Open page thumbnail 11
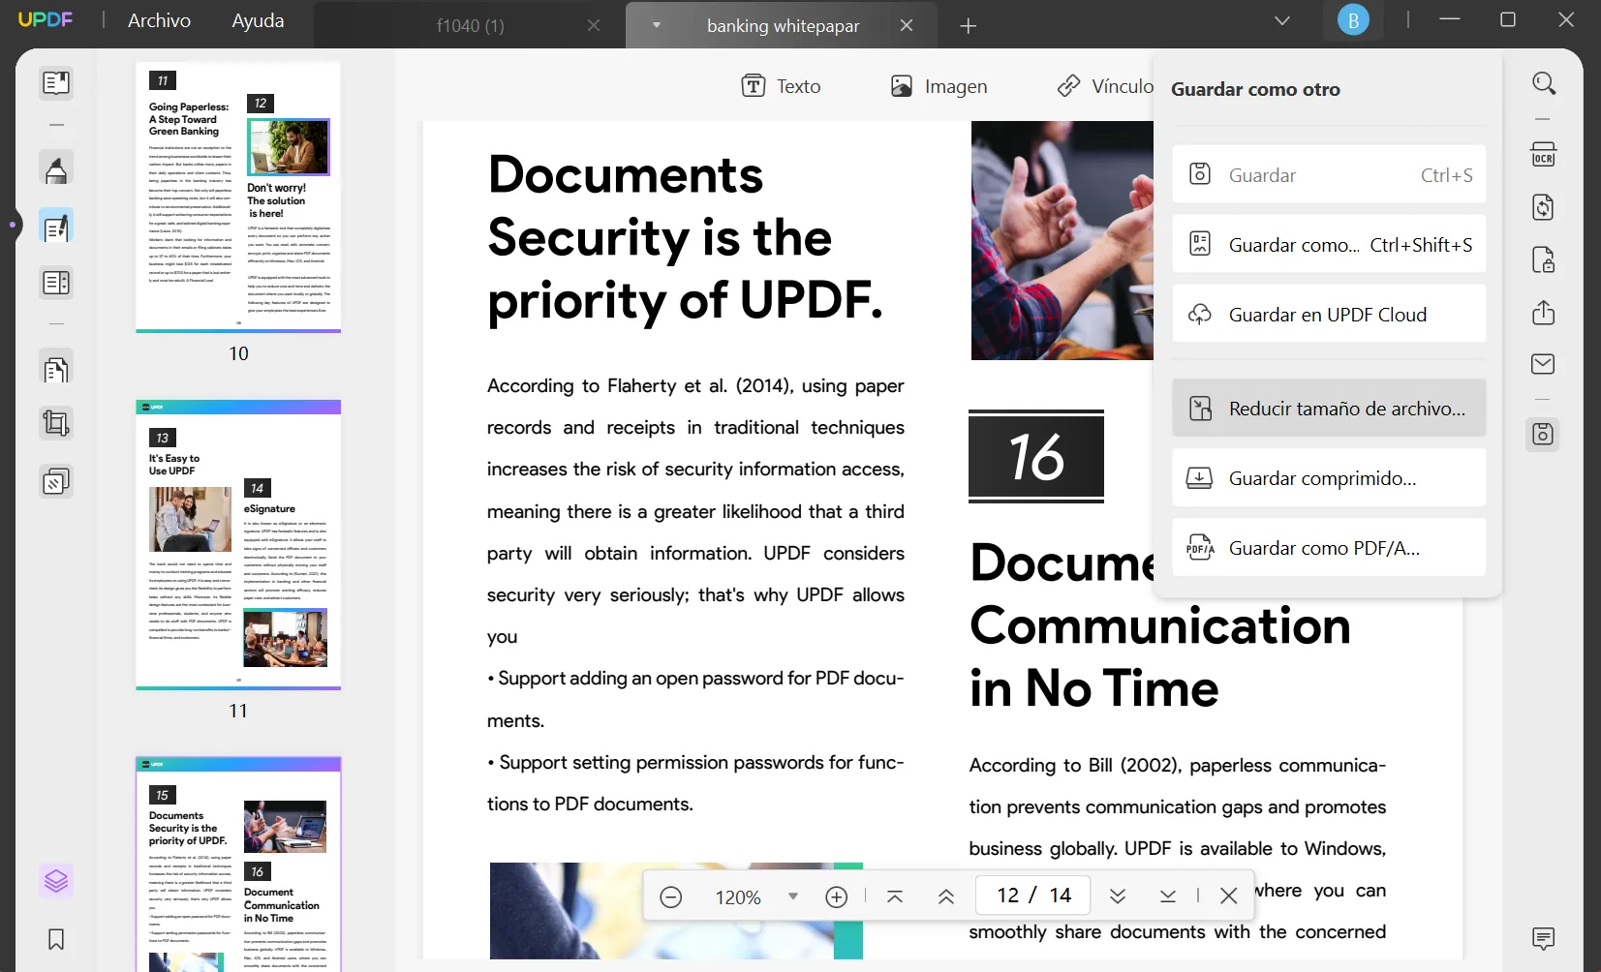Screen dimensions: 1601x972 coord(238,545)
